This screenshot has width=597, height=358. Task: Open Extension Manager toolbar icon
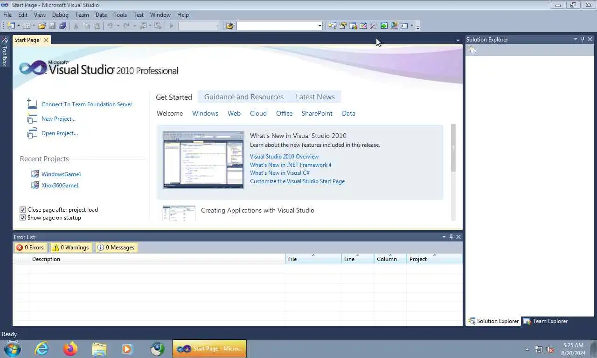[x=394, y=26]
